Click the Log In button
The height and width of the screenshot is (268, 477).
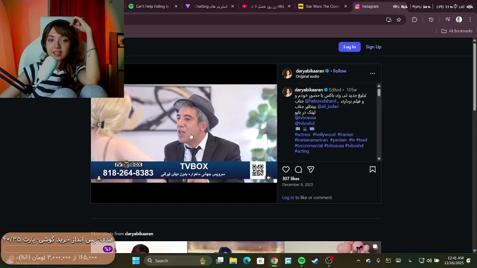350,47
